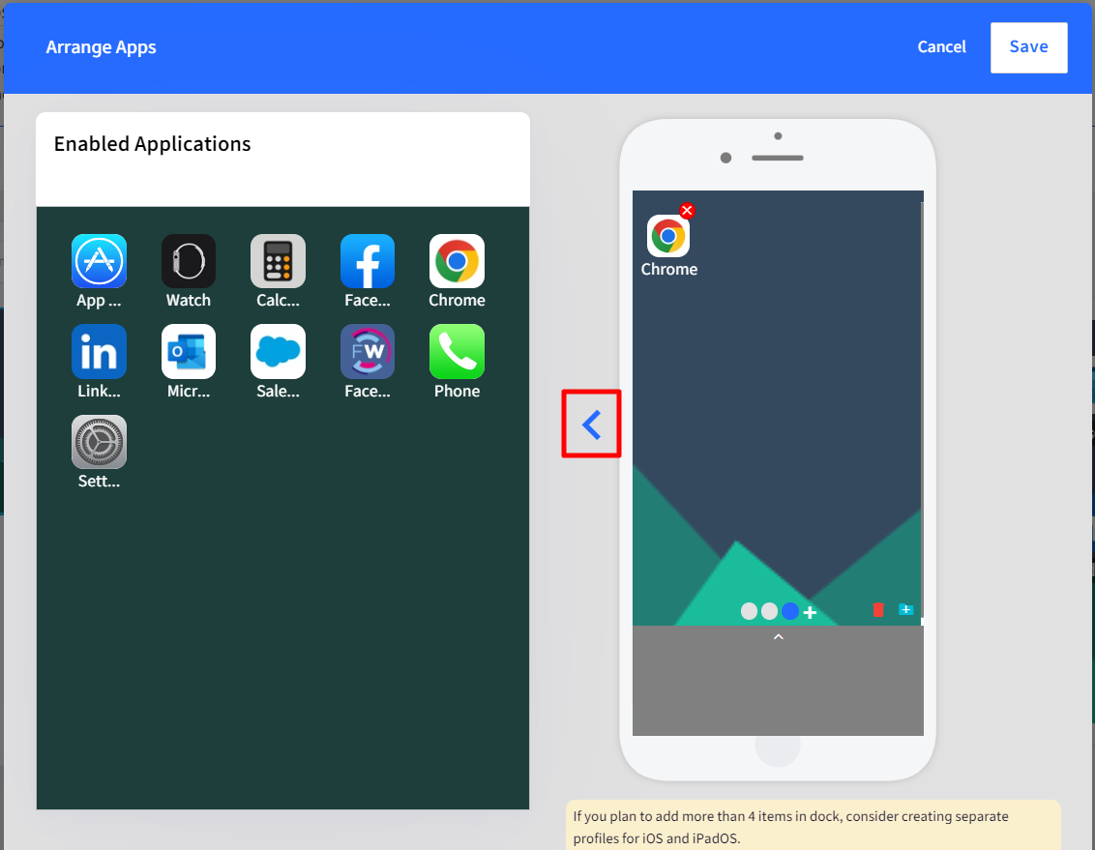
Task: Click the gray dock area
Action: (x=778, y=681)
